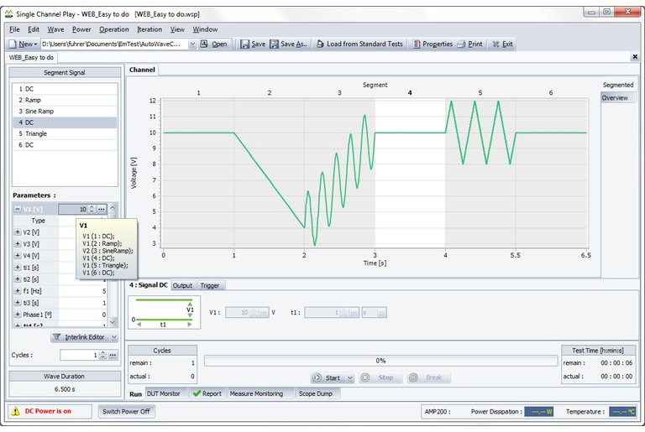645x432 pixels.
Task: Open the Start button dropdown arrow
Action: click(x=350, y=377)
